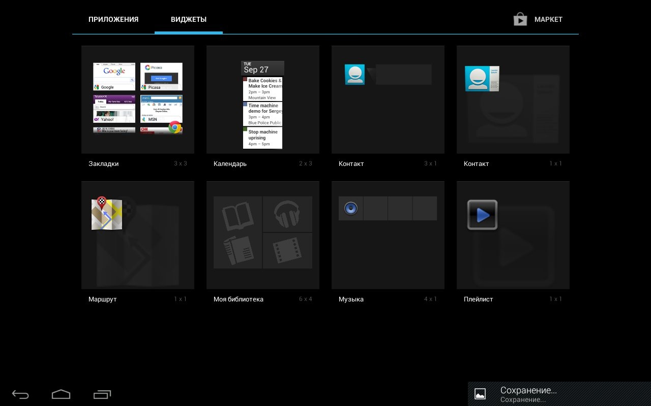This screenshot has height=406, width=651.
Task: Select the Моя библиотека widget preview
Action: [x=262, y=232]
